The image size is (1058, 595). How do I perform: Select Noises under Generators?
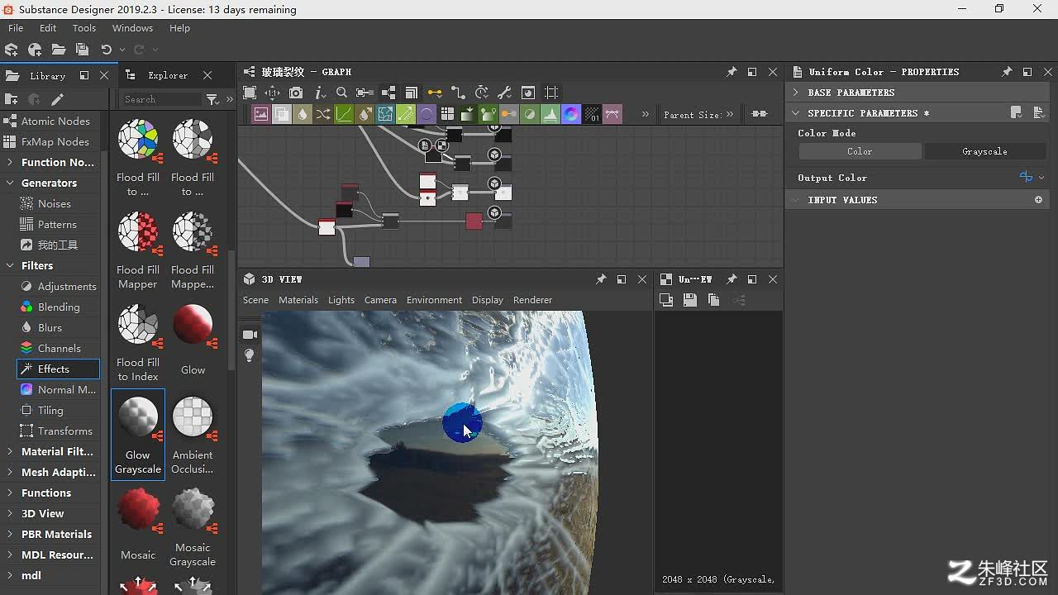click(55, 203)
